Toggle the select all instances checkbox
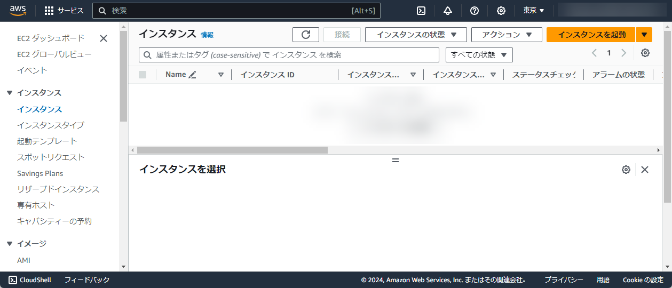This screenshot has width=672, height=288. pyautogui.click(x=143, y=75)
